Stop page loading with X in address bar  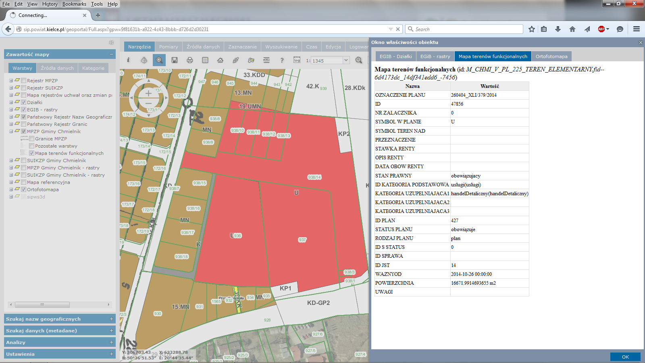398,29
